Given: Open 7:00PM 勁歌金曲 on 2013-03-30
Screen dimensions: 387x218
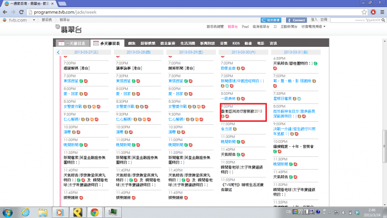Looking at the screenshot, I should [228, 68].
